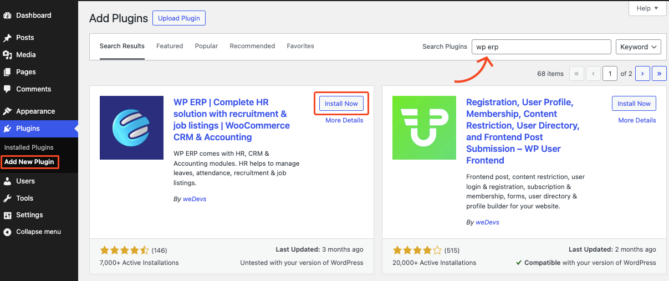The image size is (669, 281).
Task: Open the WP User Frontend title link
Action: point(523,131)
